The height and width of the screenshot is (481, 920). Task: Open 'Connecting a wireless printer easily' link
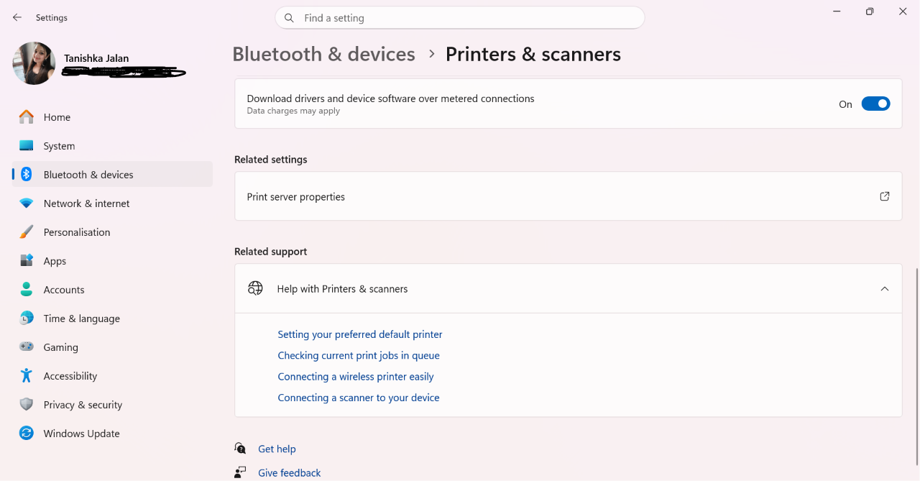356,376
